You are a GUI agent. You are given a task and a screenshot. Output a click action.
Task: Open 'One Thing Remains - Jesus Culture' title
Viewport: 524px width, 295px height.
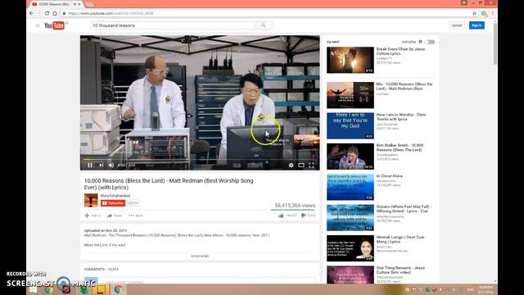tap(400, 270)
